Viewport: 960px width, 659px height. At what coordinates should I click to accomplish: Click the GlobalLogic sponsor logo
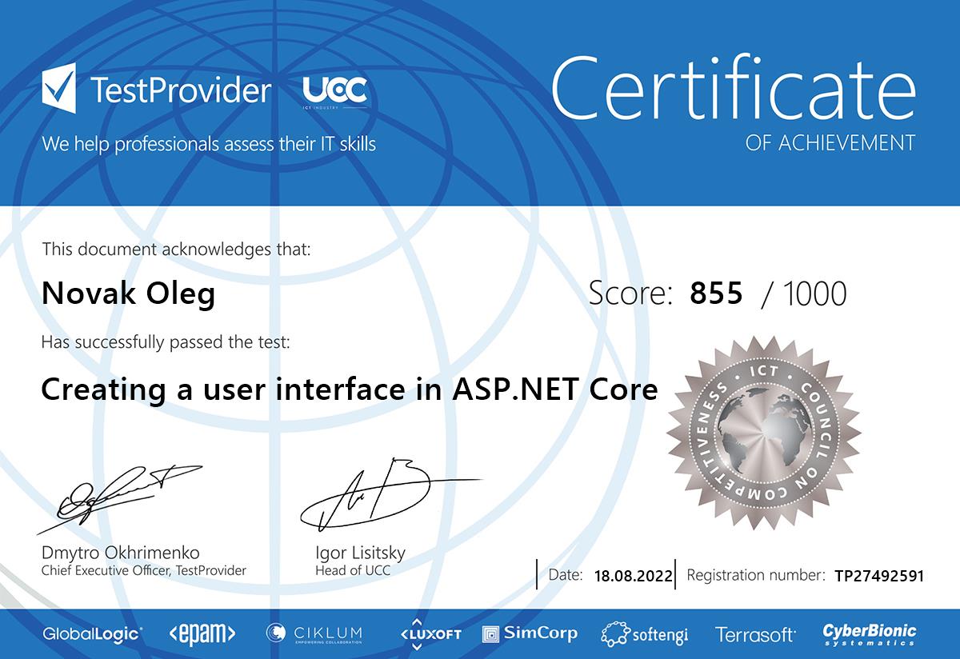92,634
